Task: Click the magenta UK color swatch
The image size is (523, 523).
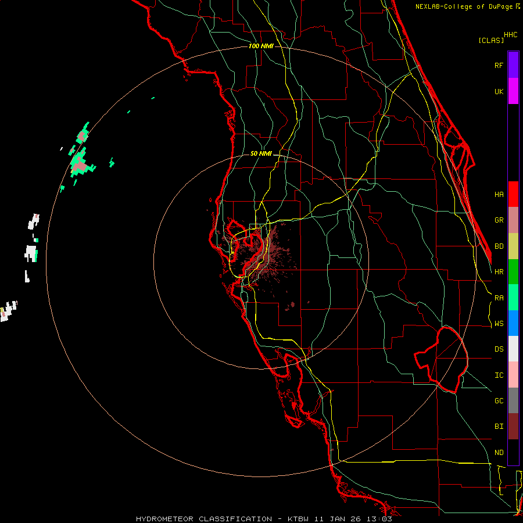Action: click(513, 91)
